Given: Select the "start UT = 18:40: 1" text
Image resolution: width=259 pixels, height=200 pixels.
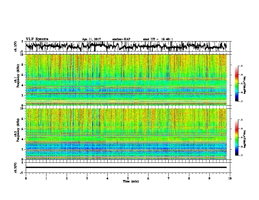Looking at the screenshot, I should tap(158, 39).
